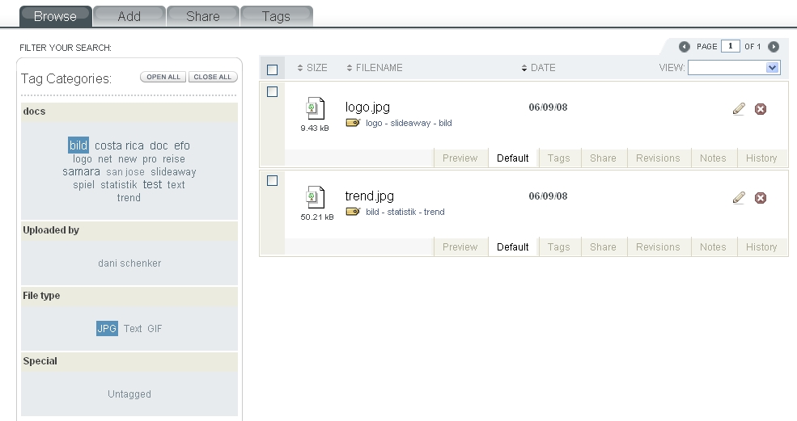Switch to the Share tab at top
797x421 pixels.
pyautogui.click(x=202, y=16)
